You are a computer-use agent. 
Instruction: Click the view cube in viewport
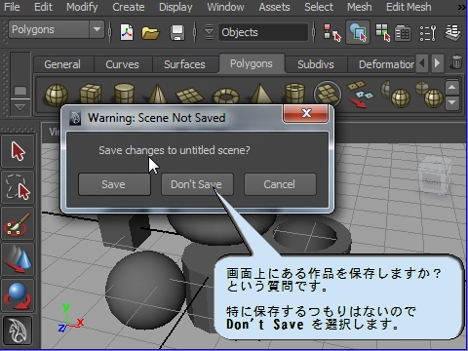click(435, 176)
